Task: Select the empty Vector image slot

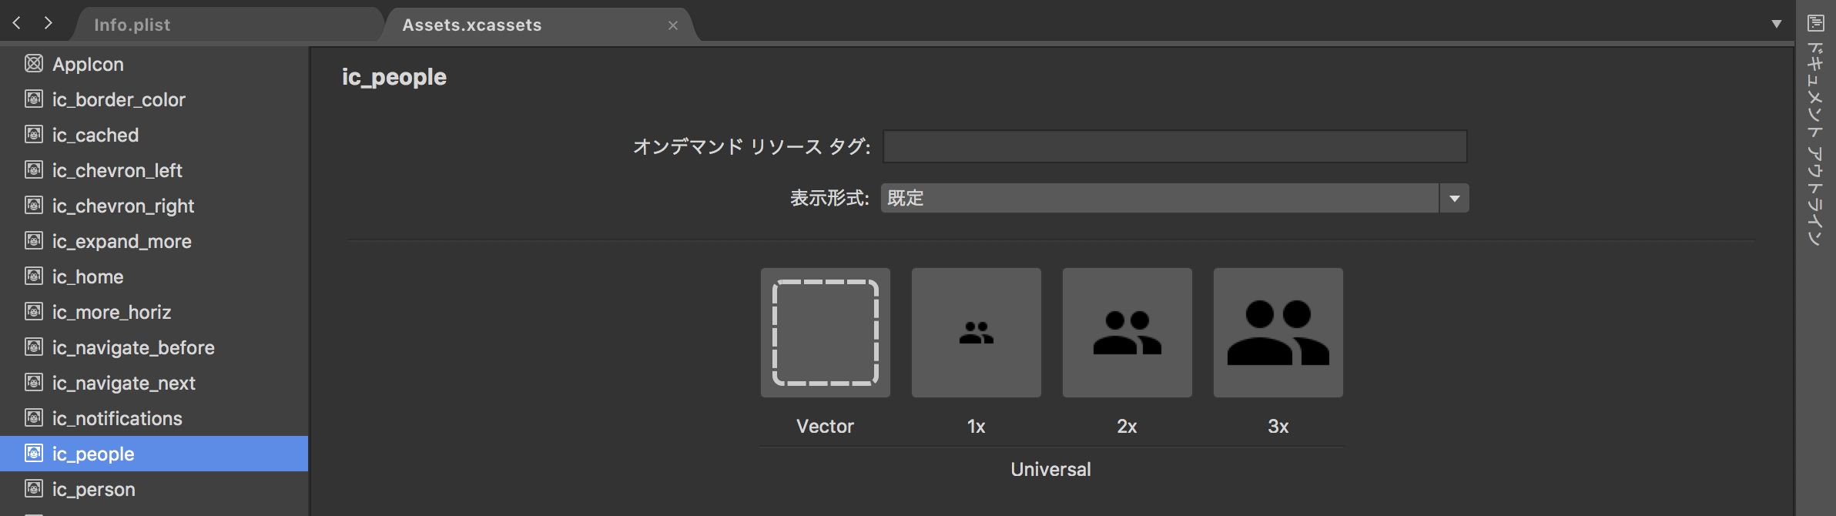Action: pyautogui.click(x=826, y=333)
